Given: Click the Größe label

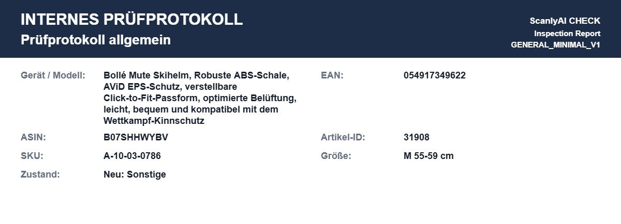Looking at the screenshot, I should coord(336,156).
